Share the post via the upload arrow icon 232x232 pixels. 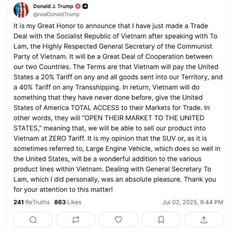(x=204, y=220)
